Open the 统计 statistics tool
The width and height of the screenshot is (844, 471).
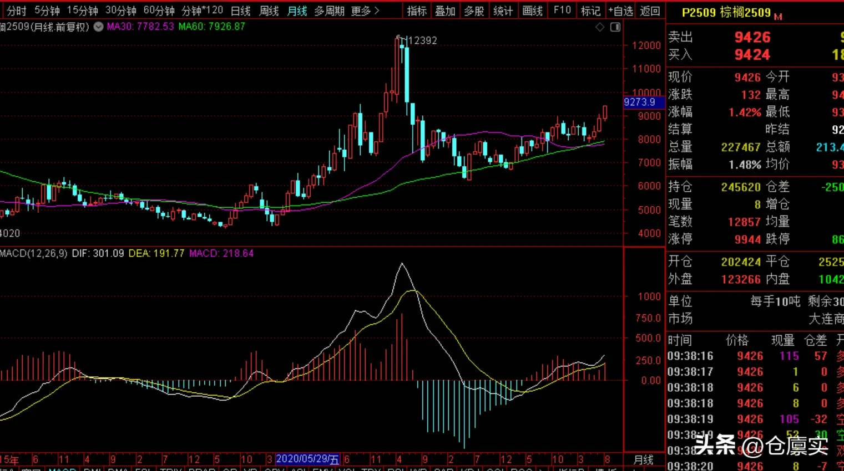503,11
